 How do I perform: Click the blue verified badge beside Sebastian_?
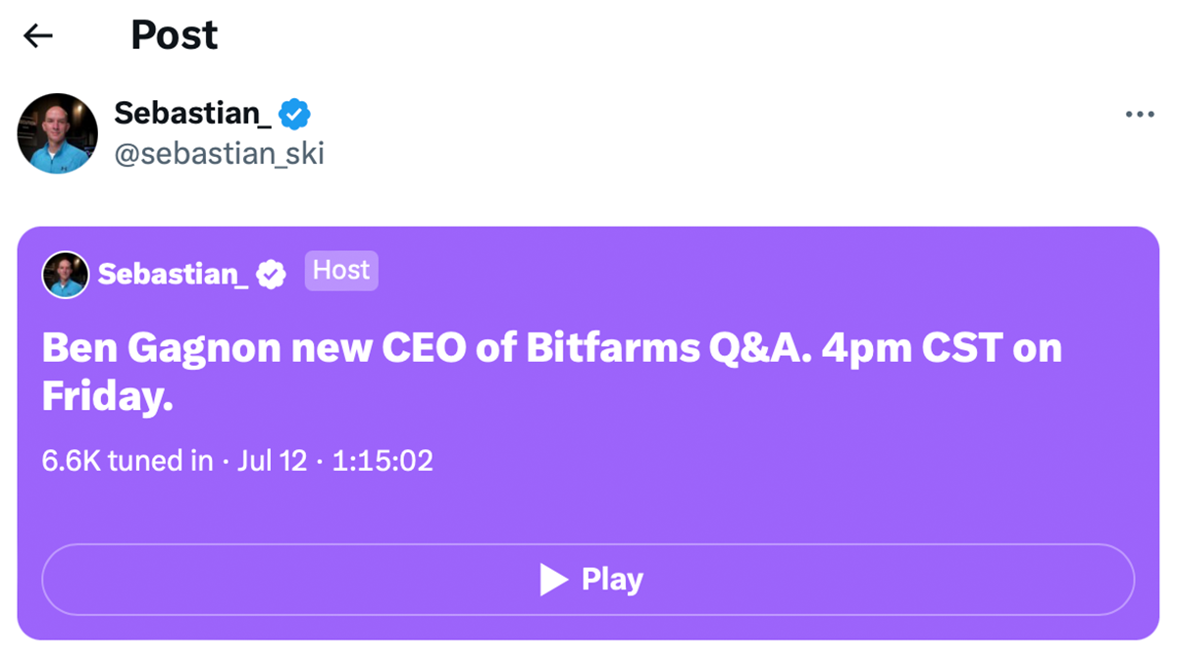(x=294, y=114)
